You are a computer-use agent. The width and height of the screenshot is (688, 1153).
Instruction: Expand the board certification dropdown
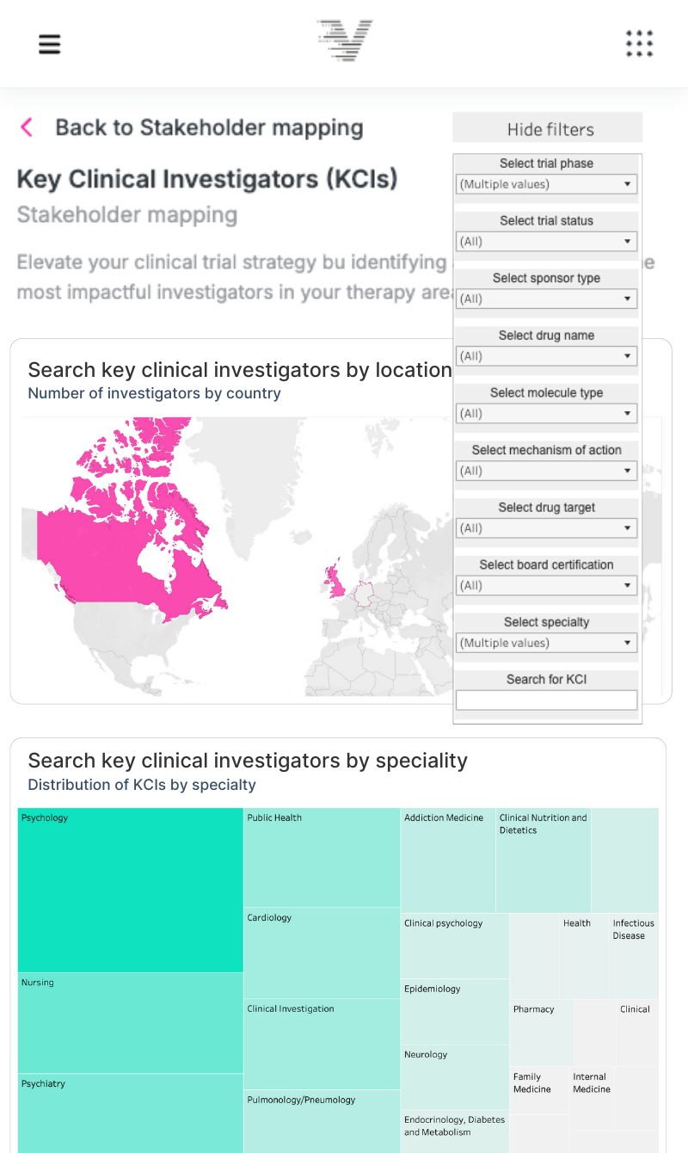pyautogui.click(x=546, y=586)
